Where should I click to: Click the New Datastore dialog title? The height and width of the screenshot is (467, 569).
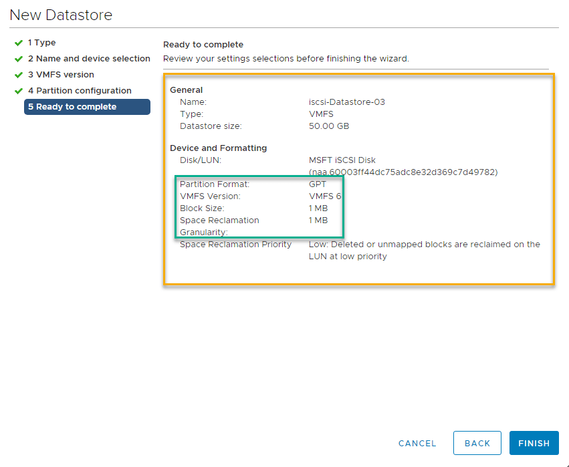coord(61,15)
